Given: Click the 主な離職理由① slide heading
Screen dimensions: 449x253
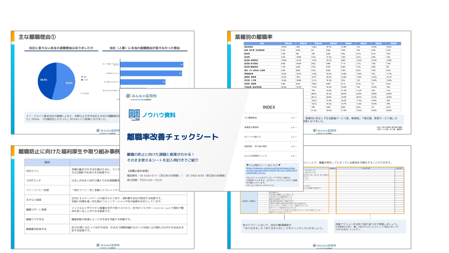Looking at the screenshot, I should tap(37, 37).
